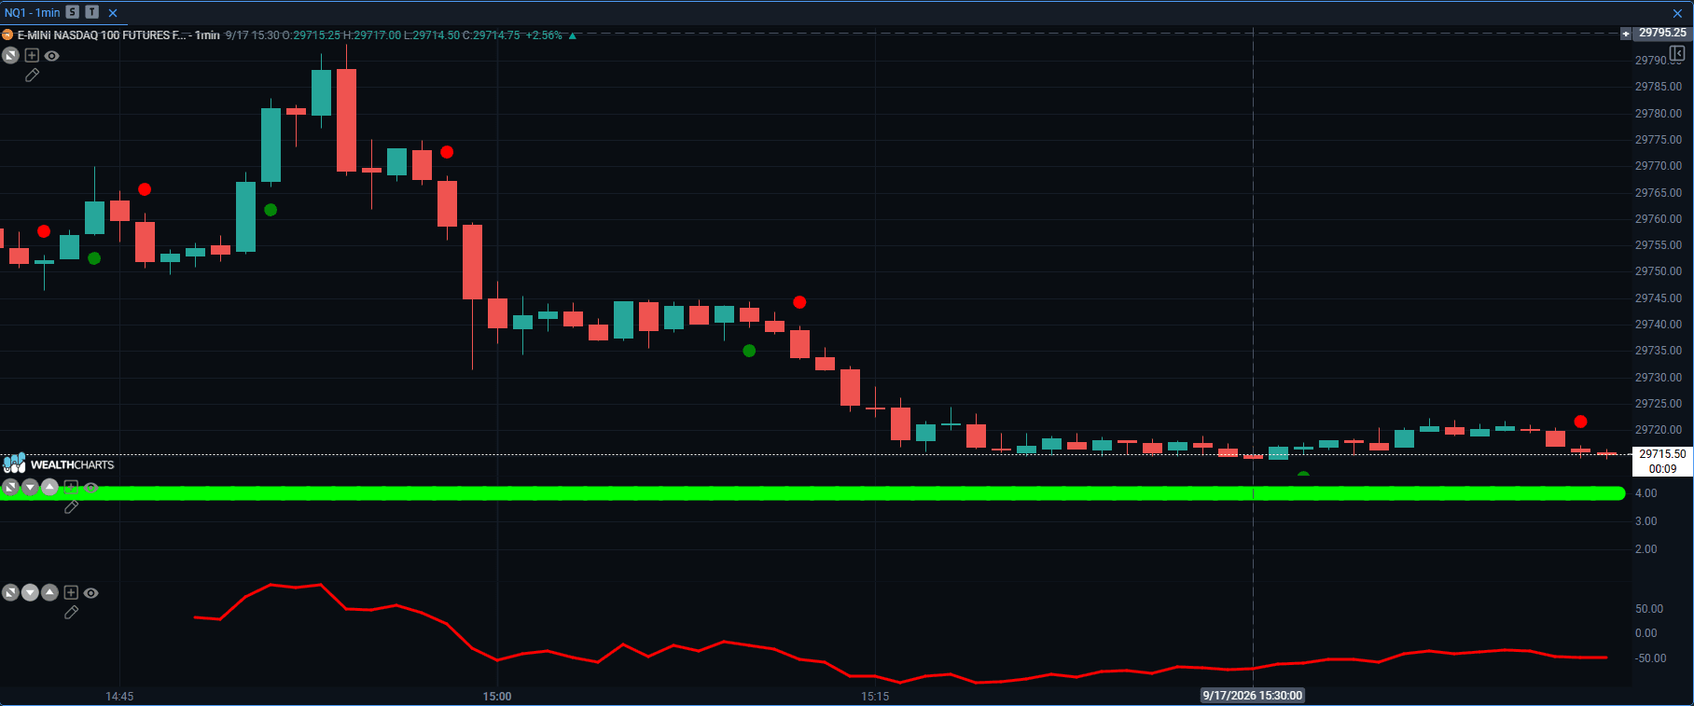The height and width of the screenshot is (706, 1694).
Task: Click the current price label 29715.50
Action: (1662, 454)
